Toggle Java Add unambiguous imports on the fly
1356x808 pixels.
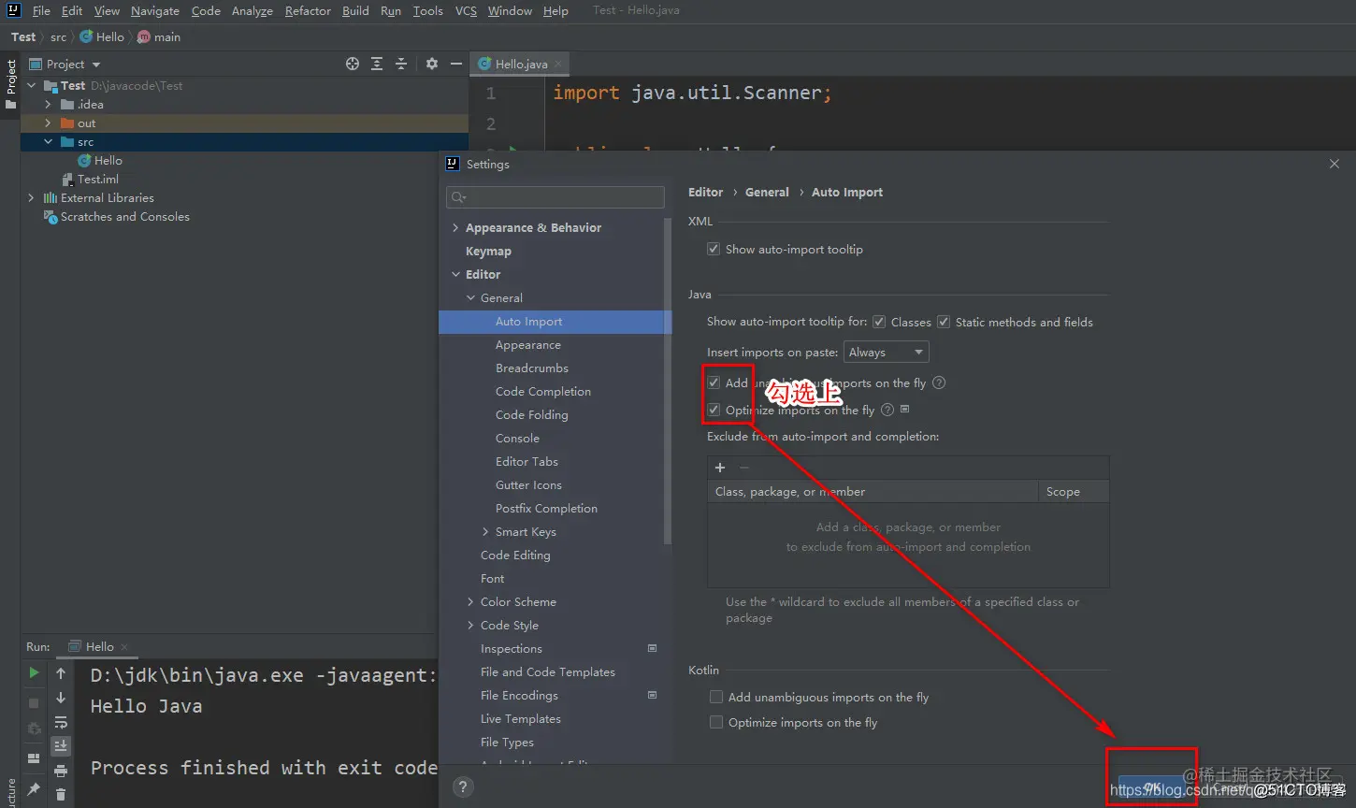[714, 382]
